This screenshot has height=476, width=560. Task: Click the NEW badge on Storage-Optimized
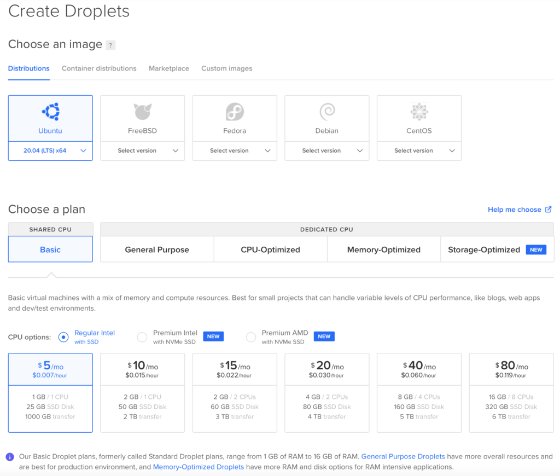536,249
